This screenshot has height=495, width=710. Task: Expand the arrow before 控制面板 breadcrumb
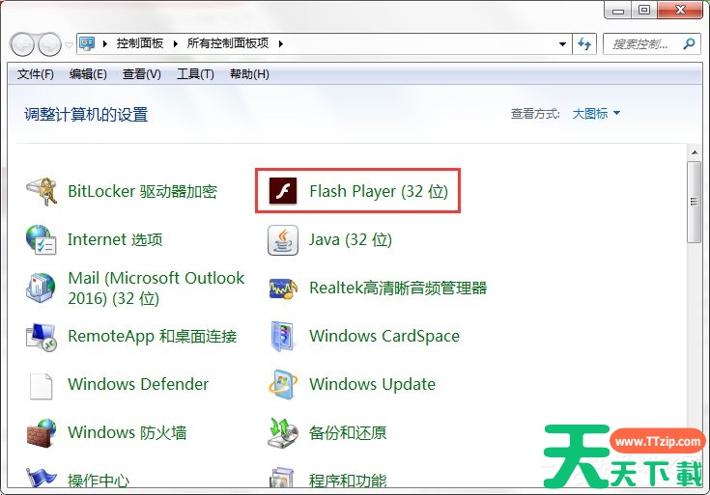pos(105,43)
